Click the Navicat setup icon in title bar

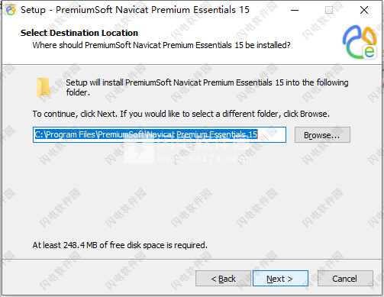[11, 10]
